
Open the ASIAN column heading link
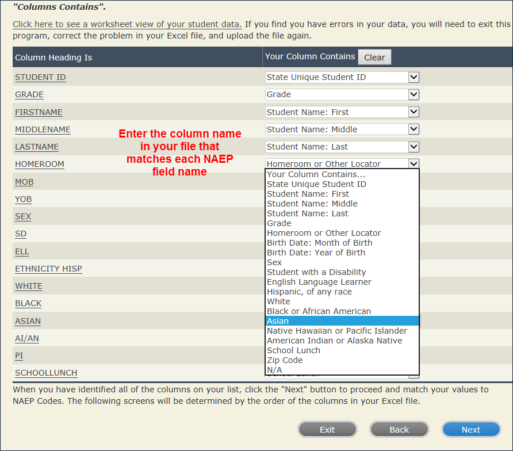(28, 321)
